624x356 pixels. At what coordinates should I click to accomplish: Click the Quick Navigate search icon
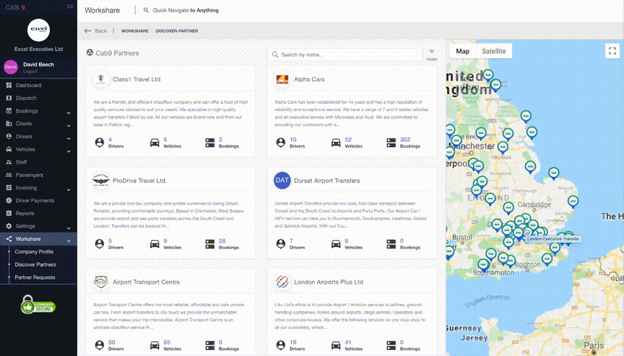click(146, 10)
